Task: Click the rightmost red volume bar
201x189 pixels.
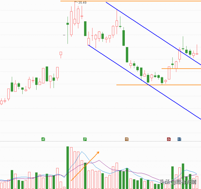Action: coord(197,182)
